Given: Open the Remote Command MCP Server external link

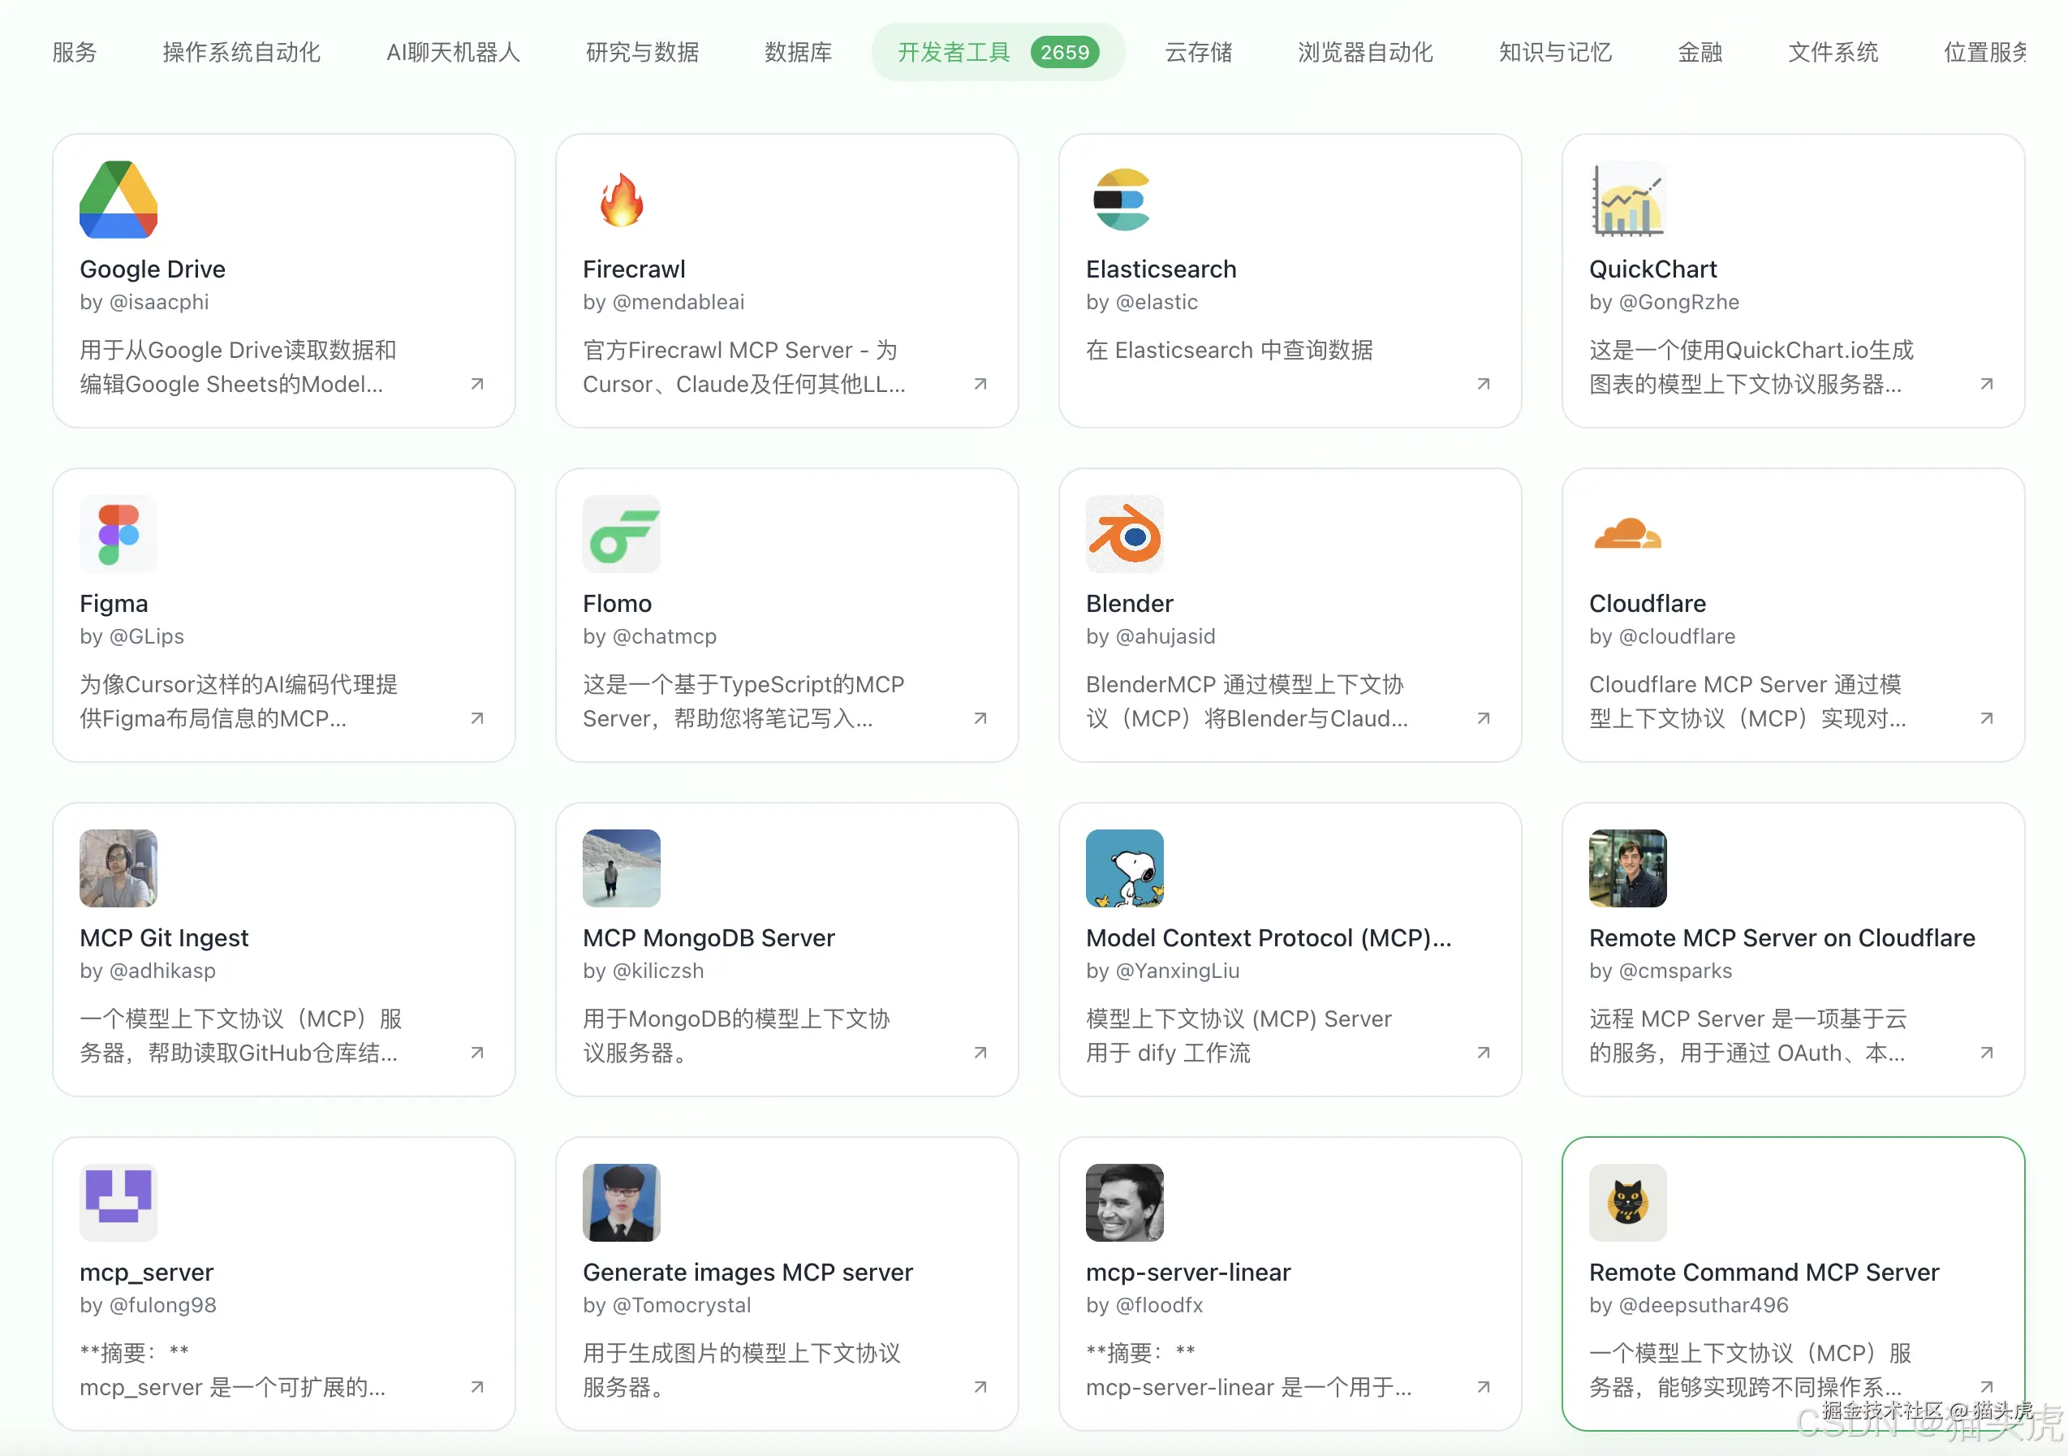Looking at the screenshot, I should (x=1985, y=1388).
